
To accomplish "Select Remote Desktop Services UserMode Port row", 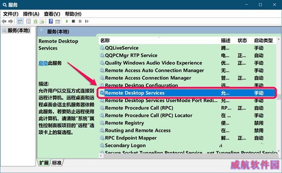I will pos(188,101).
